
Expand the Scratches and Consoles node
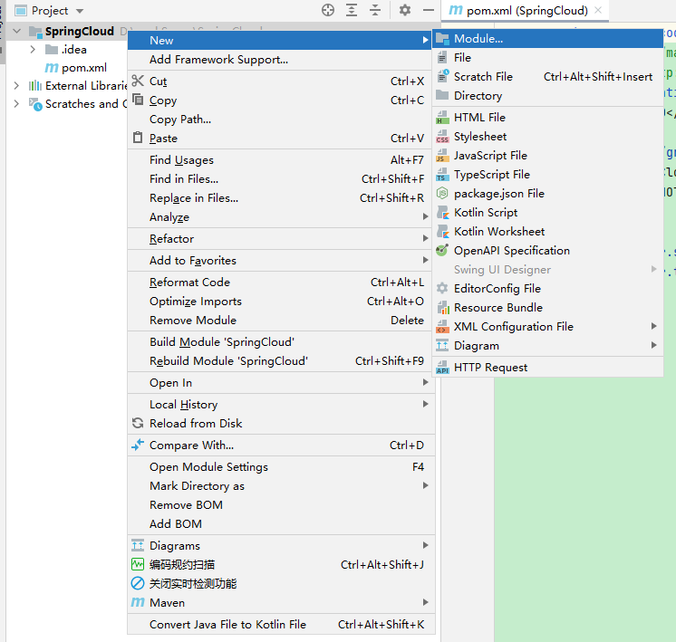tap(16, 103)
